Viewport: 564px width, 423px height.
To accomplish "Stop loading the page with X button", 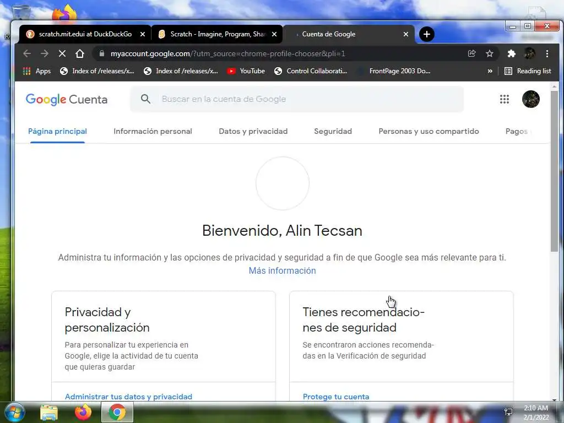I will click(62, 53).
